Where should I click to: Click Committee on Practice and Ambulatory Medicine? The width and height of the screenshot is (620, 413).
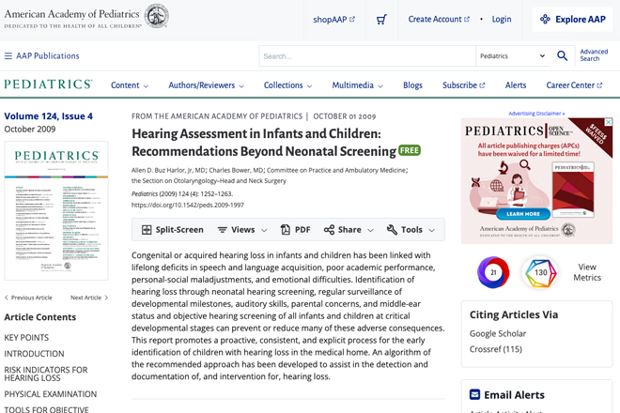click(336, 170)
